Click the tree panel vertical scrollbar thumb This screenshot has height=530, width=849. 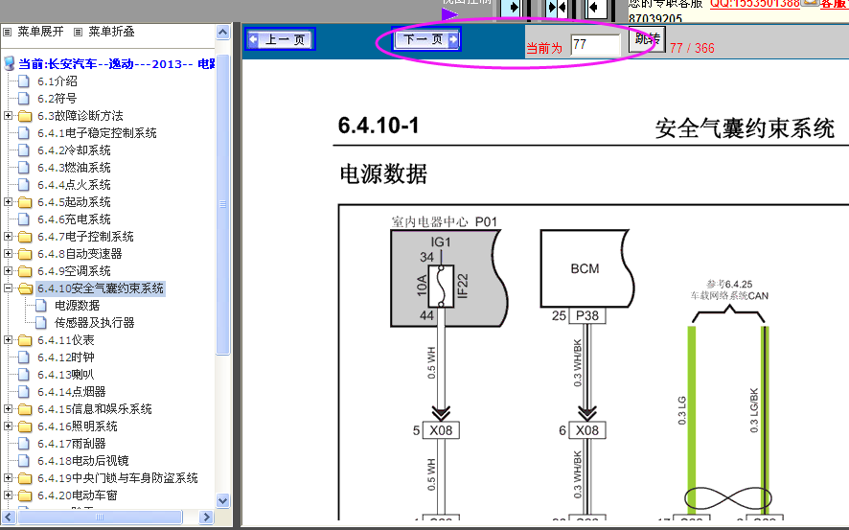click(222, 204)
